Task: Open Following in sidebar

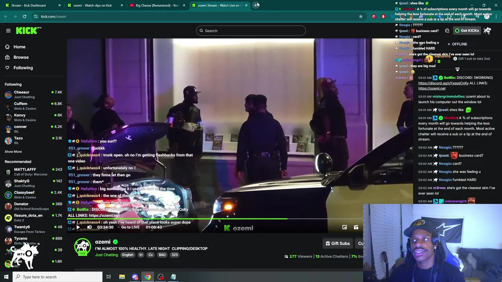Action: (x=23, y=68)
